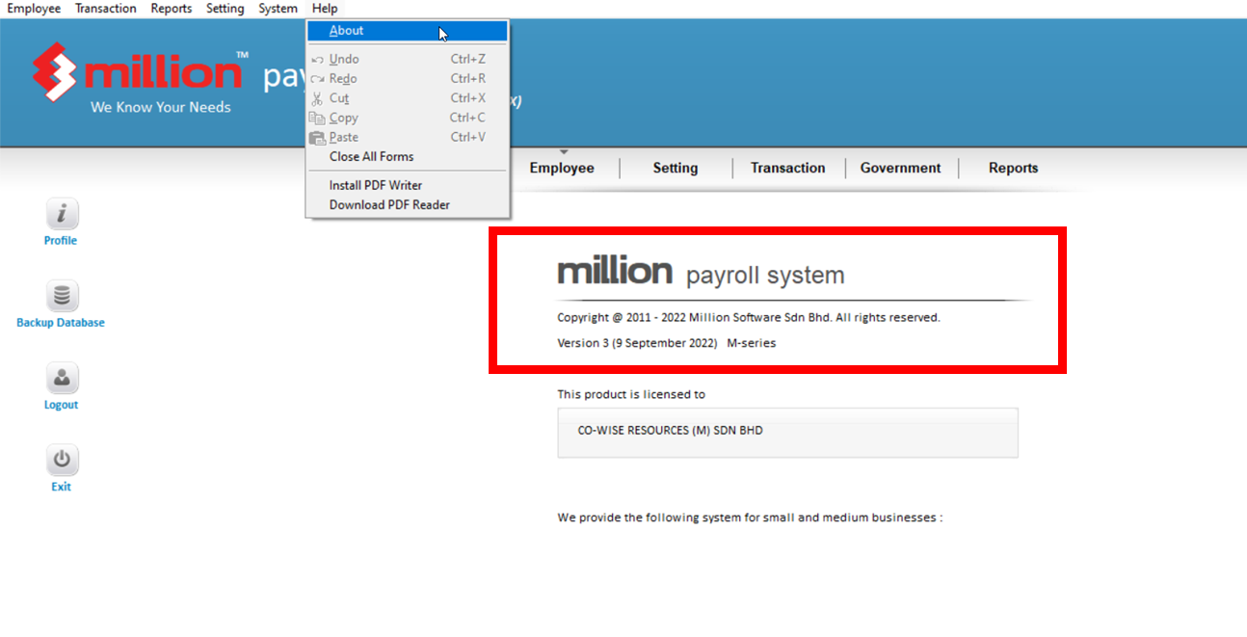Click the Ctrl+Z shortcut label

coord(468,60)
